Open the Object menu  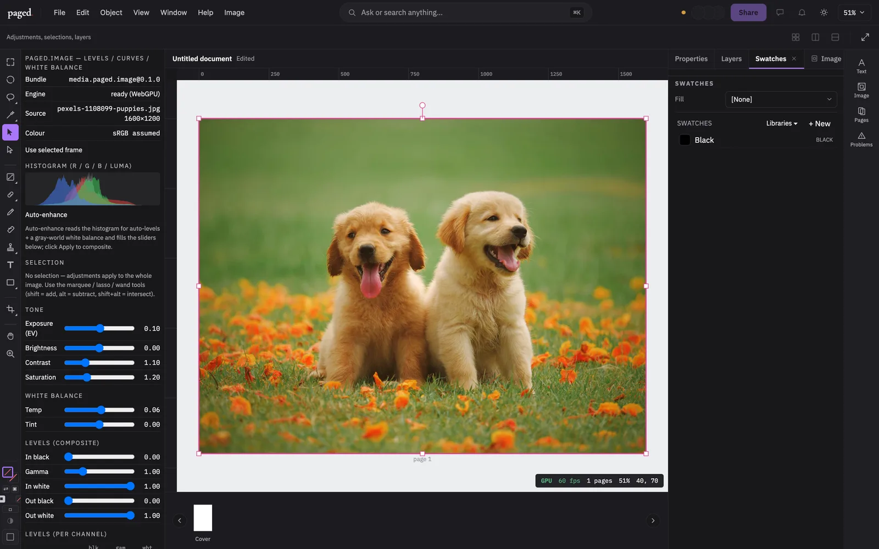tap(111, 13)
